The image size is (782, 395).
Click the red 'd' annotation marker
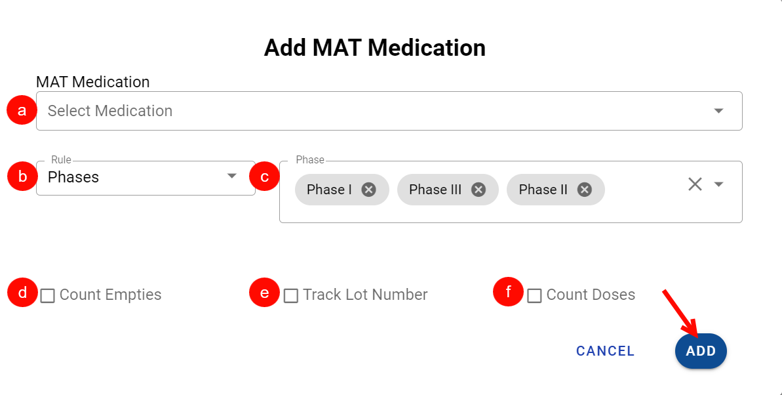[x=22, y=293]
